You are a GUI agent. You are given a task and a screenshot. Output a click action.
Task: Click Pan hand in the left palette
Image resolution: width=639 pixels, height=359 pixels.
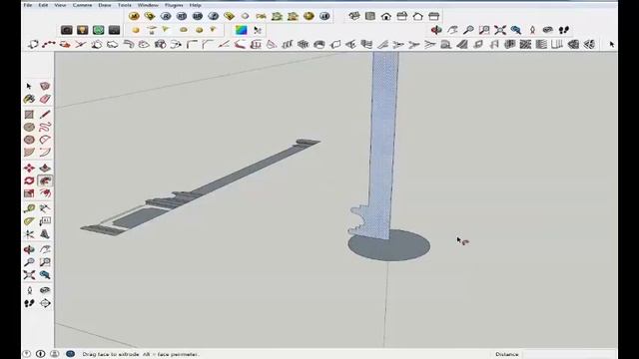pyautogui.click(x=45, y=249)
